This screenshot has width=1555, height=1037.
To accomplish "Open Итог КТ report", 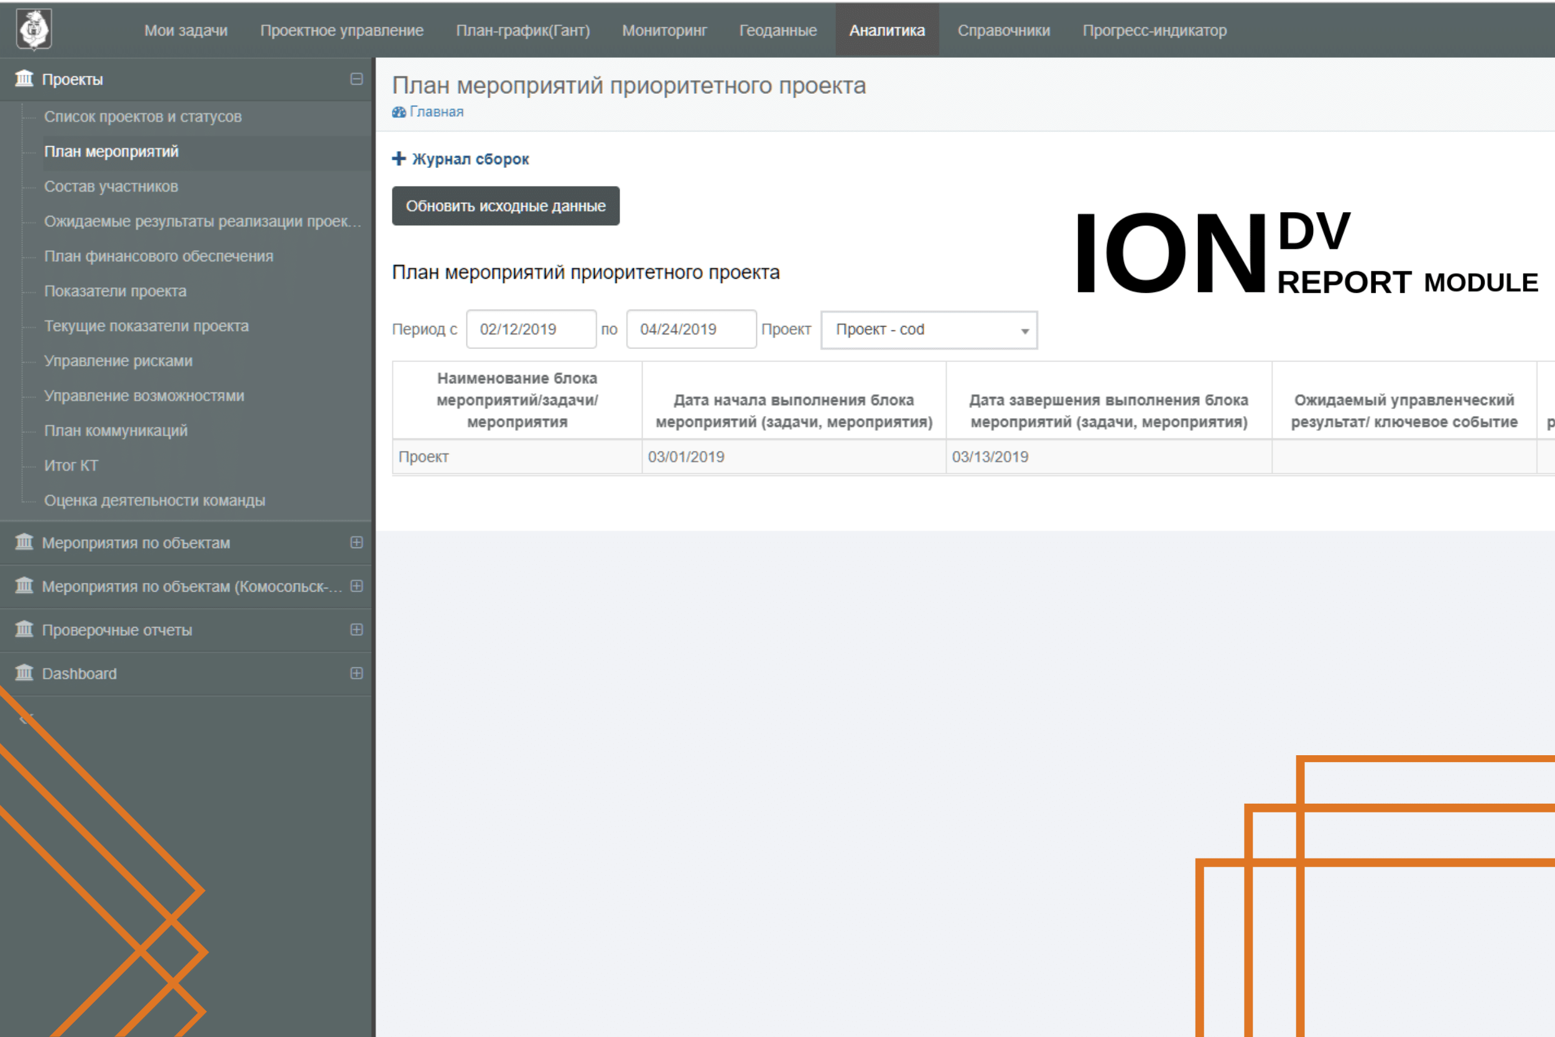I will (71, 465).
